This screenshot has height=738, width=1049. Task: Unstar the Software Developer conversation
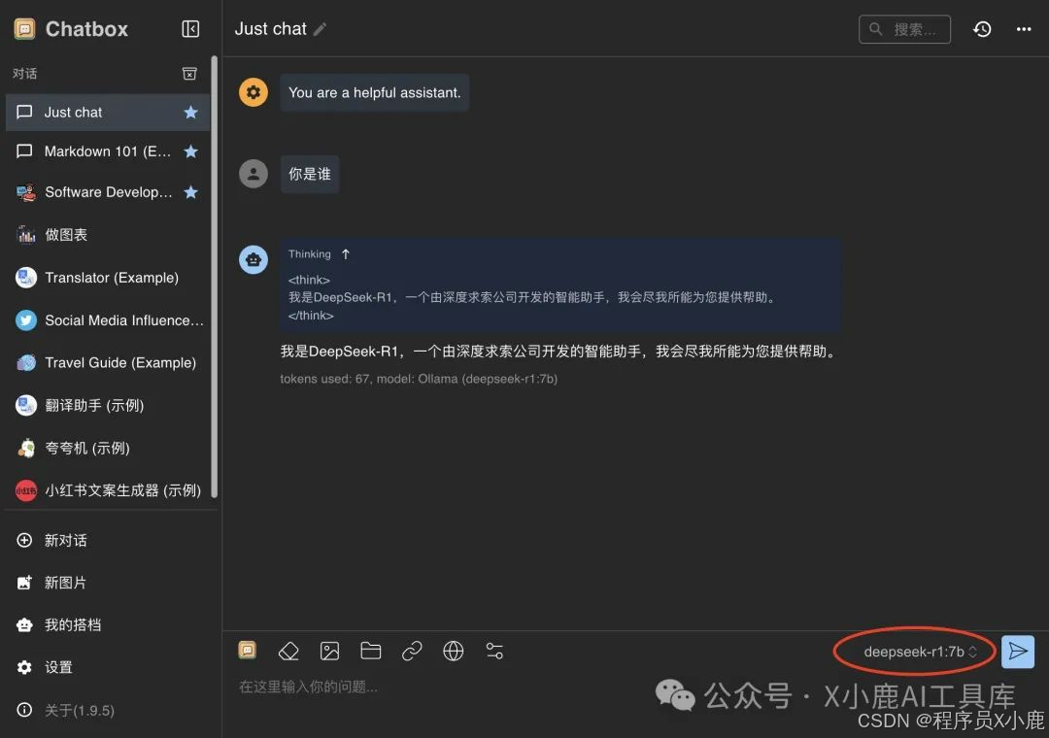[x=190, y=192]
